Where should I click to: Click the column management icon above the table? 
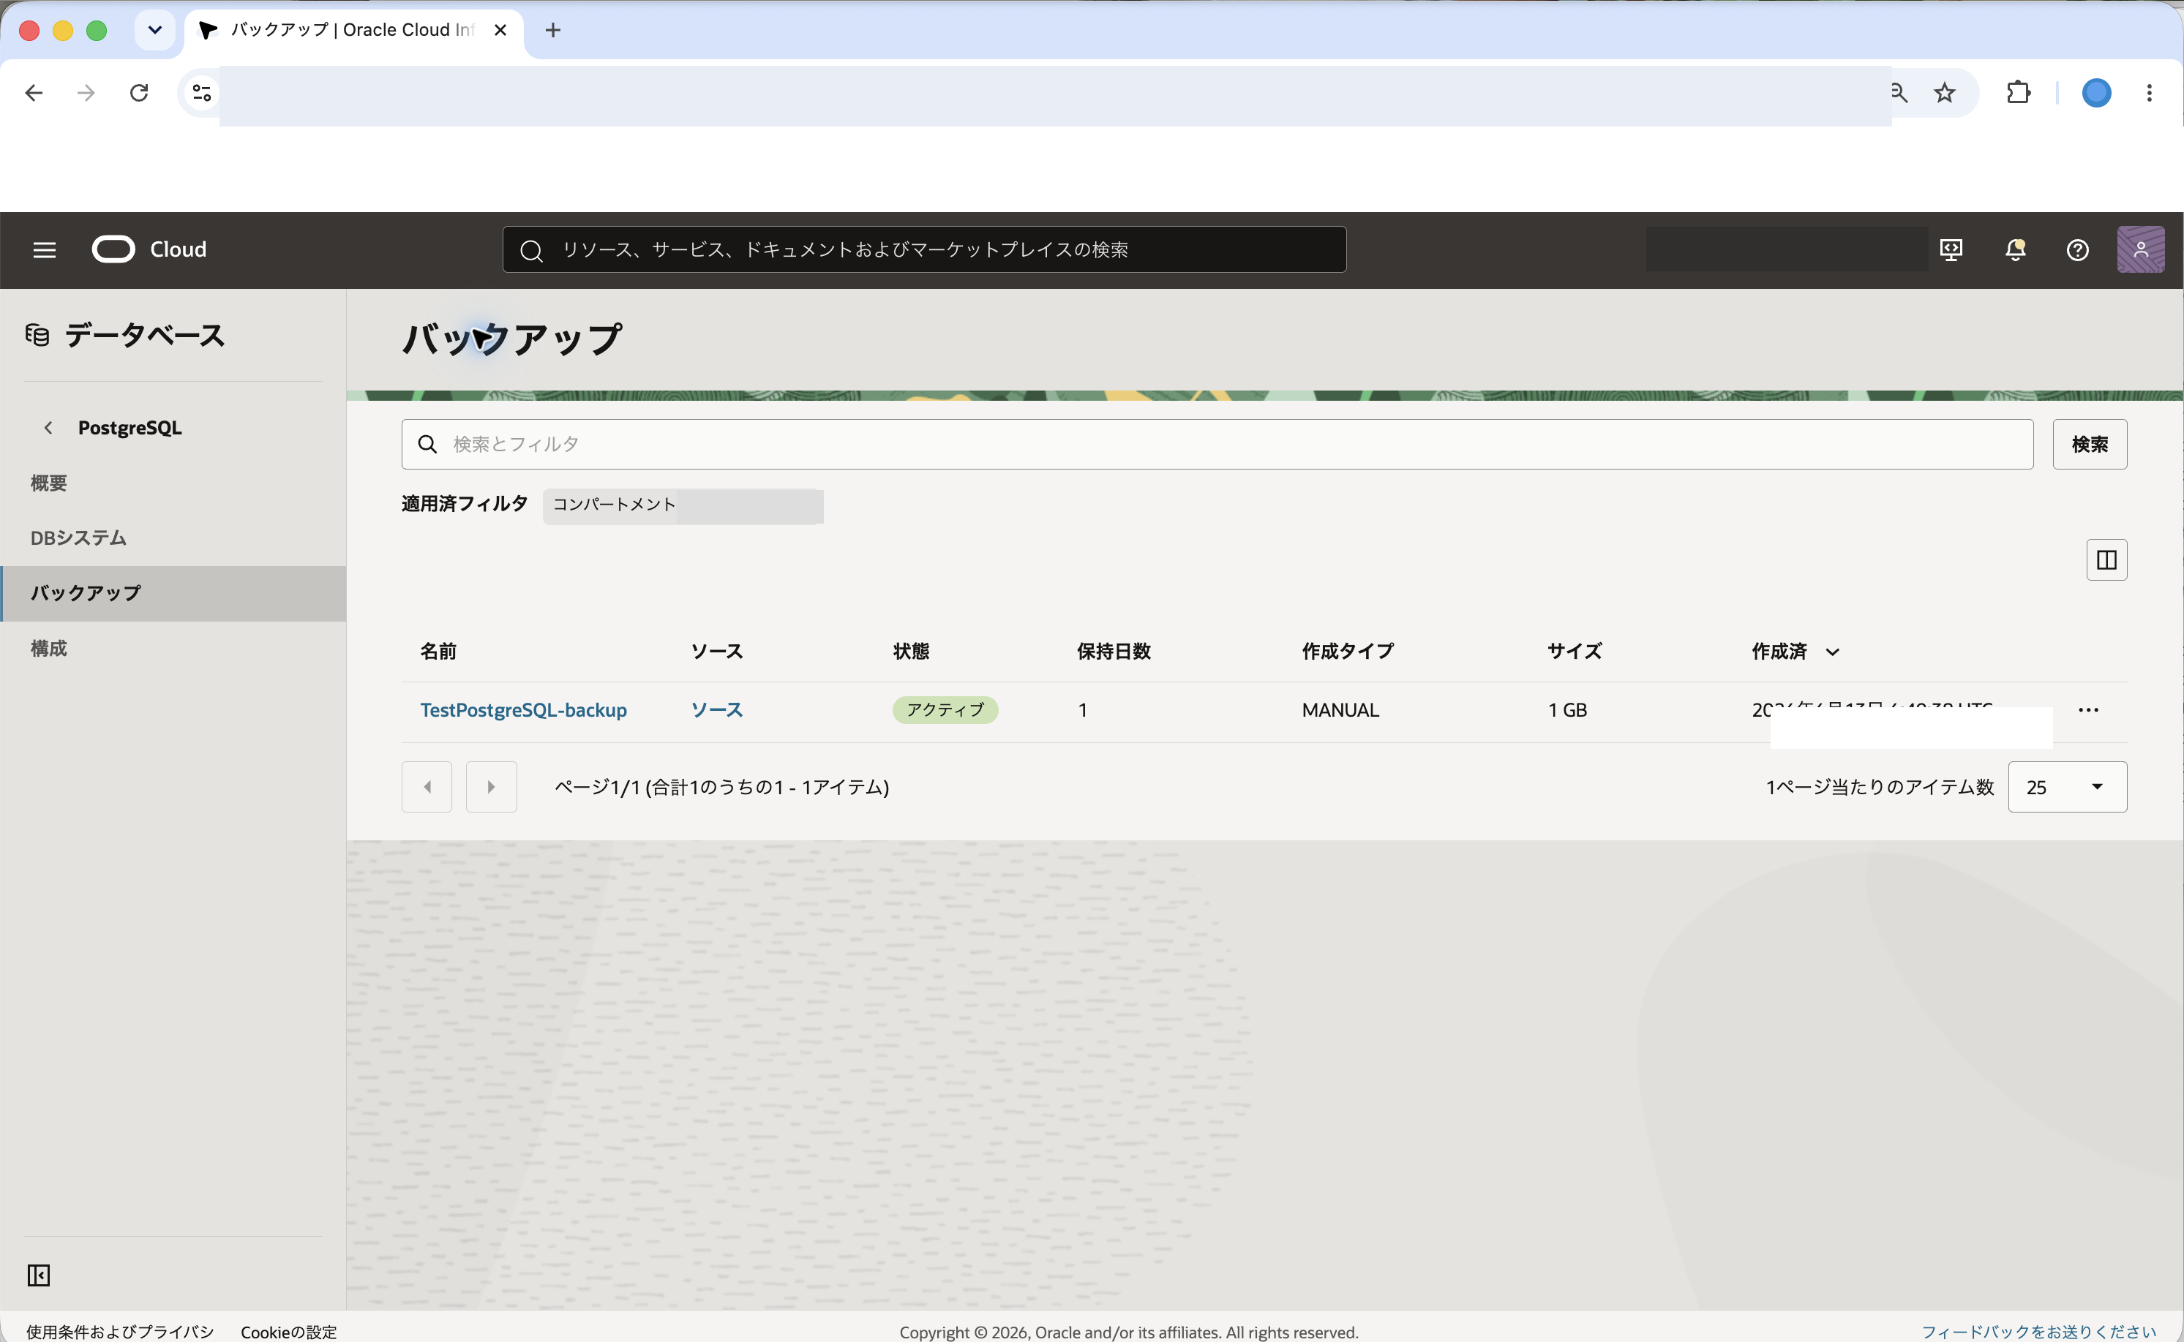click(2106, 559)
